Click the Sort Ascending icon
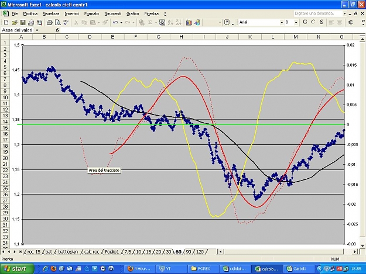366x274 pixels. tap(170, 22)
